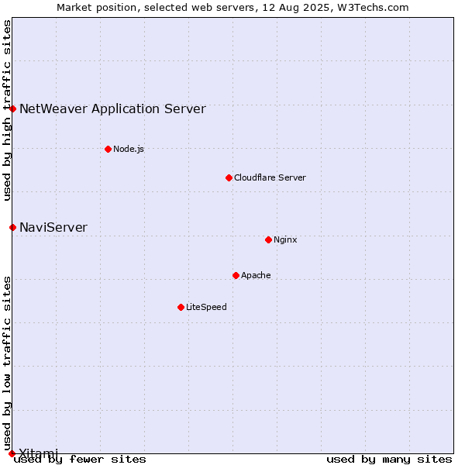Click the 'Xitami' label text
Image resolution: width=465 pixels, height=465 pixels.
(38, 453)
